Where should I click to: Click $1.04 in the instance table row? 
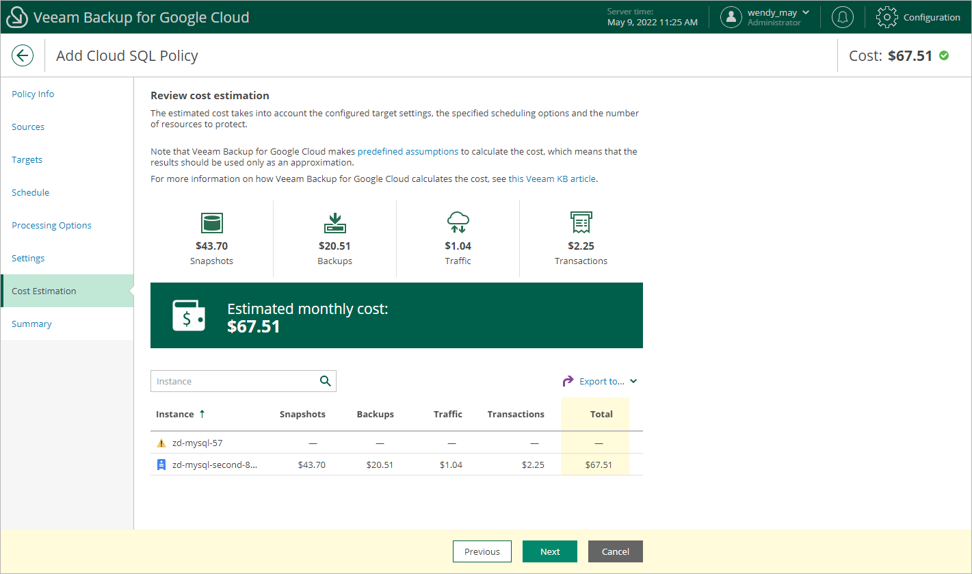click(x=451, y=465)
